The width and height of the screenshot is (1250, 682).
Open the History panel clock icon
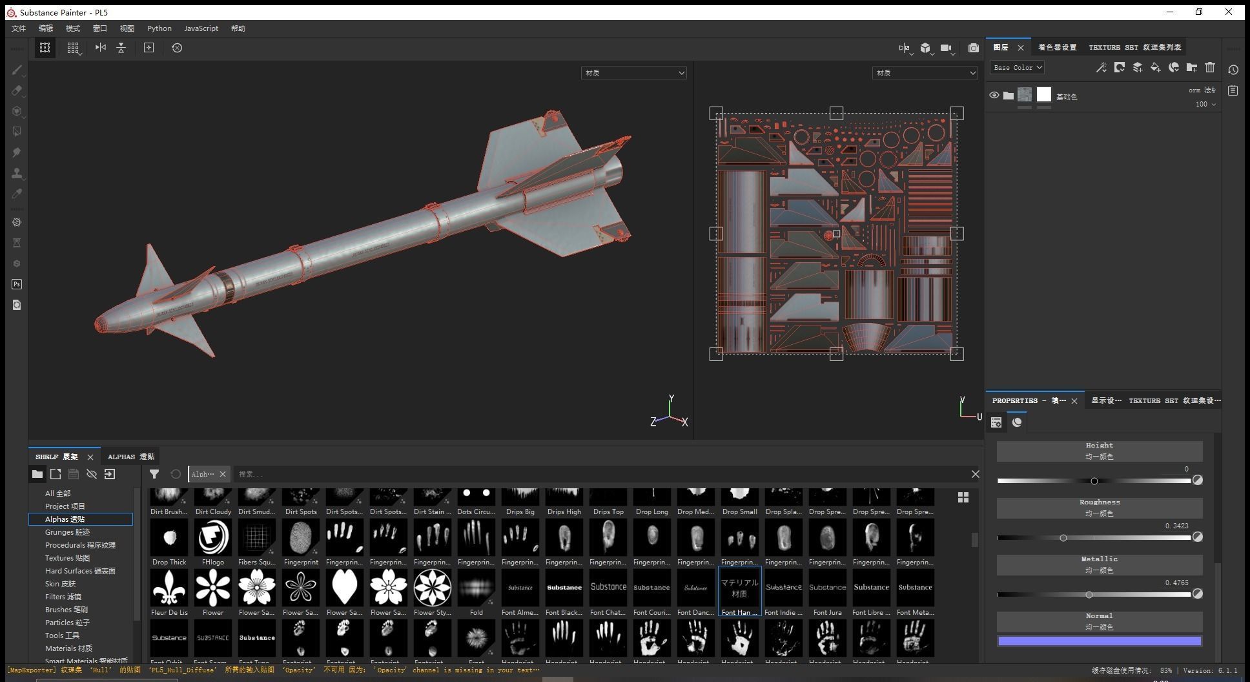click(x=1233, y=70)
